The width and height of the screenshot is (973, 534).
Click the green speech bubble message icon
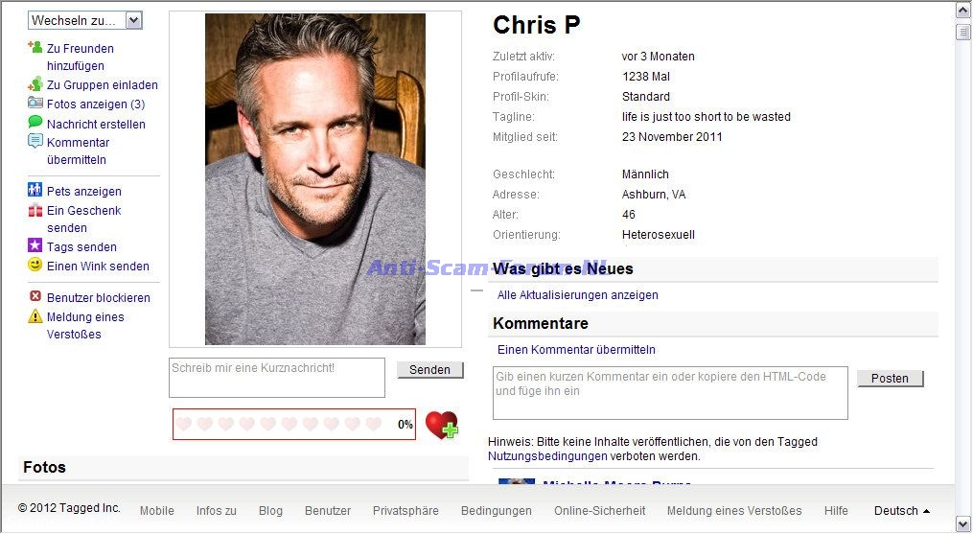(x=35, y=123)
